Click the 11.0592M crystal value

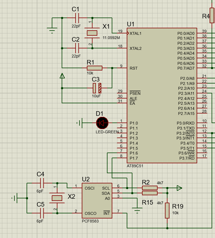pos(111,38)
